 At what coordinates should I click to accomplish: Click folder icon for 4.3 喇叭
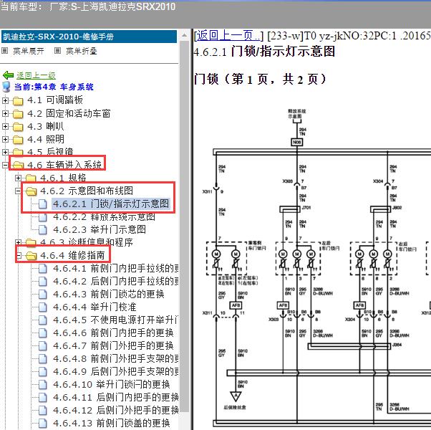(x=18, y=127)
